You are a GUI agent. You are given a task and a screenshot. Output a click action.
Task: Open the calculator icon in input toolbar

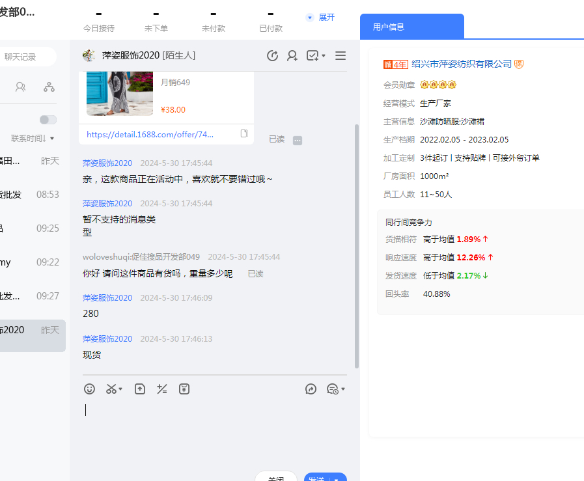tap(162, 389)
